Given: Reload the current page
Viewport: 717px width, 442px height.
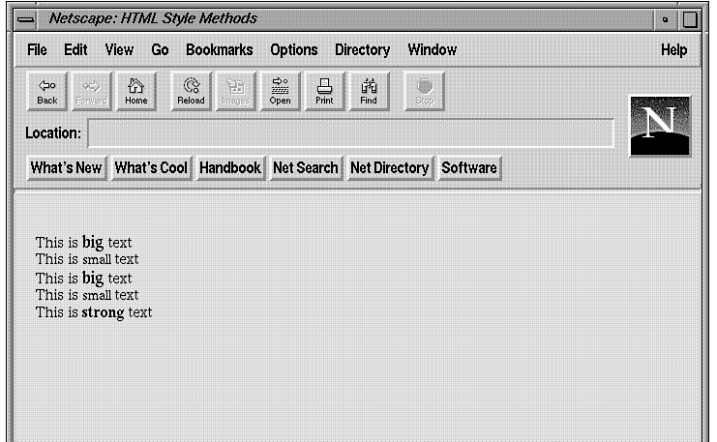Looking at the screenshot, I should pos(191,91).
